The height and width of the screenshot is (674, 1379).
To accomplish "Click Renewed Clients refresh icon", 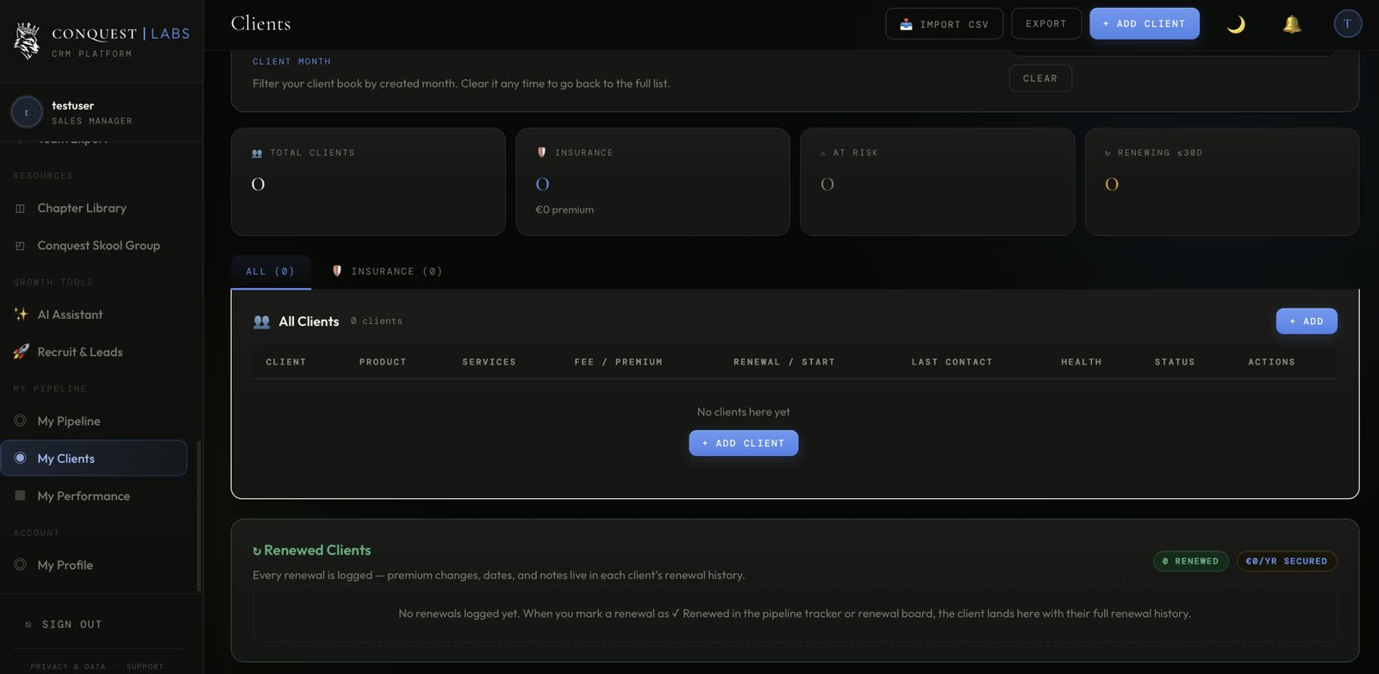I will click(x=257, y=551).
